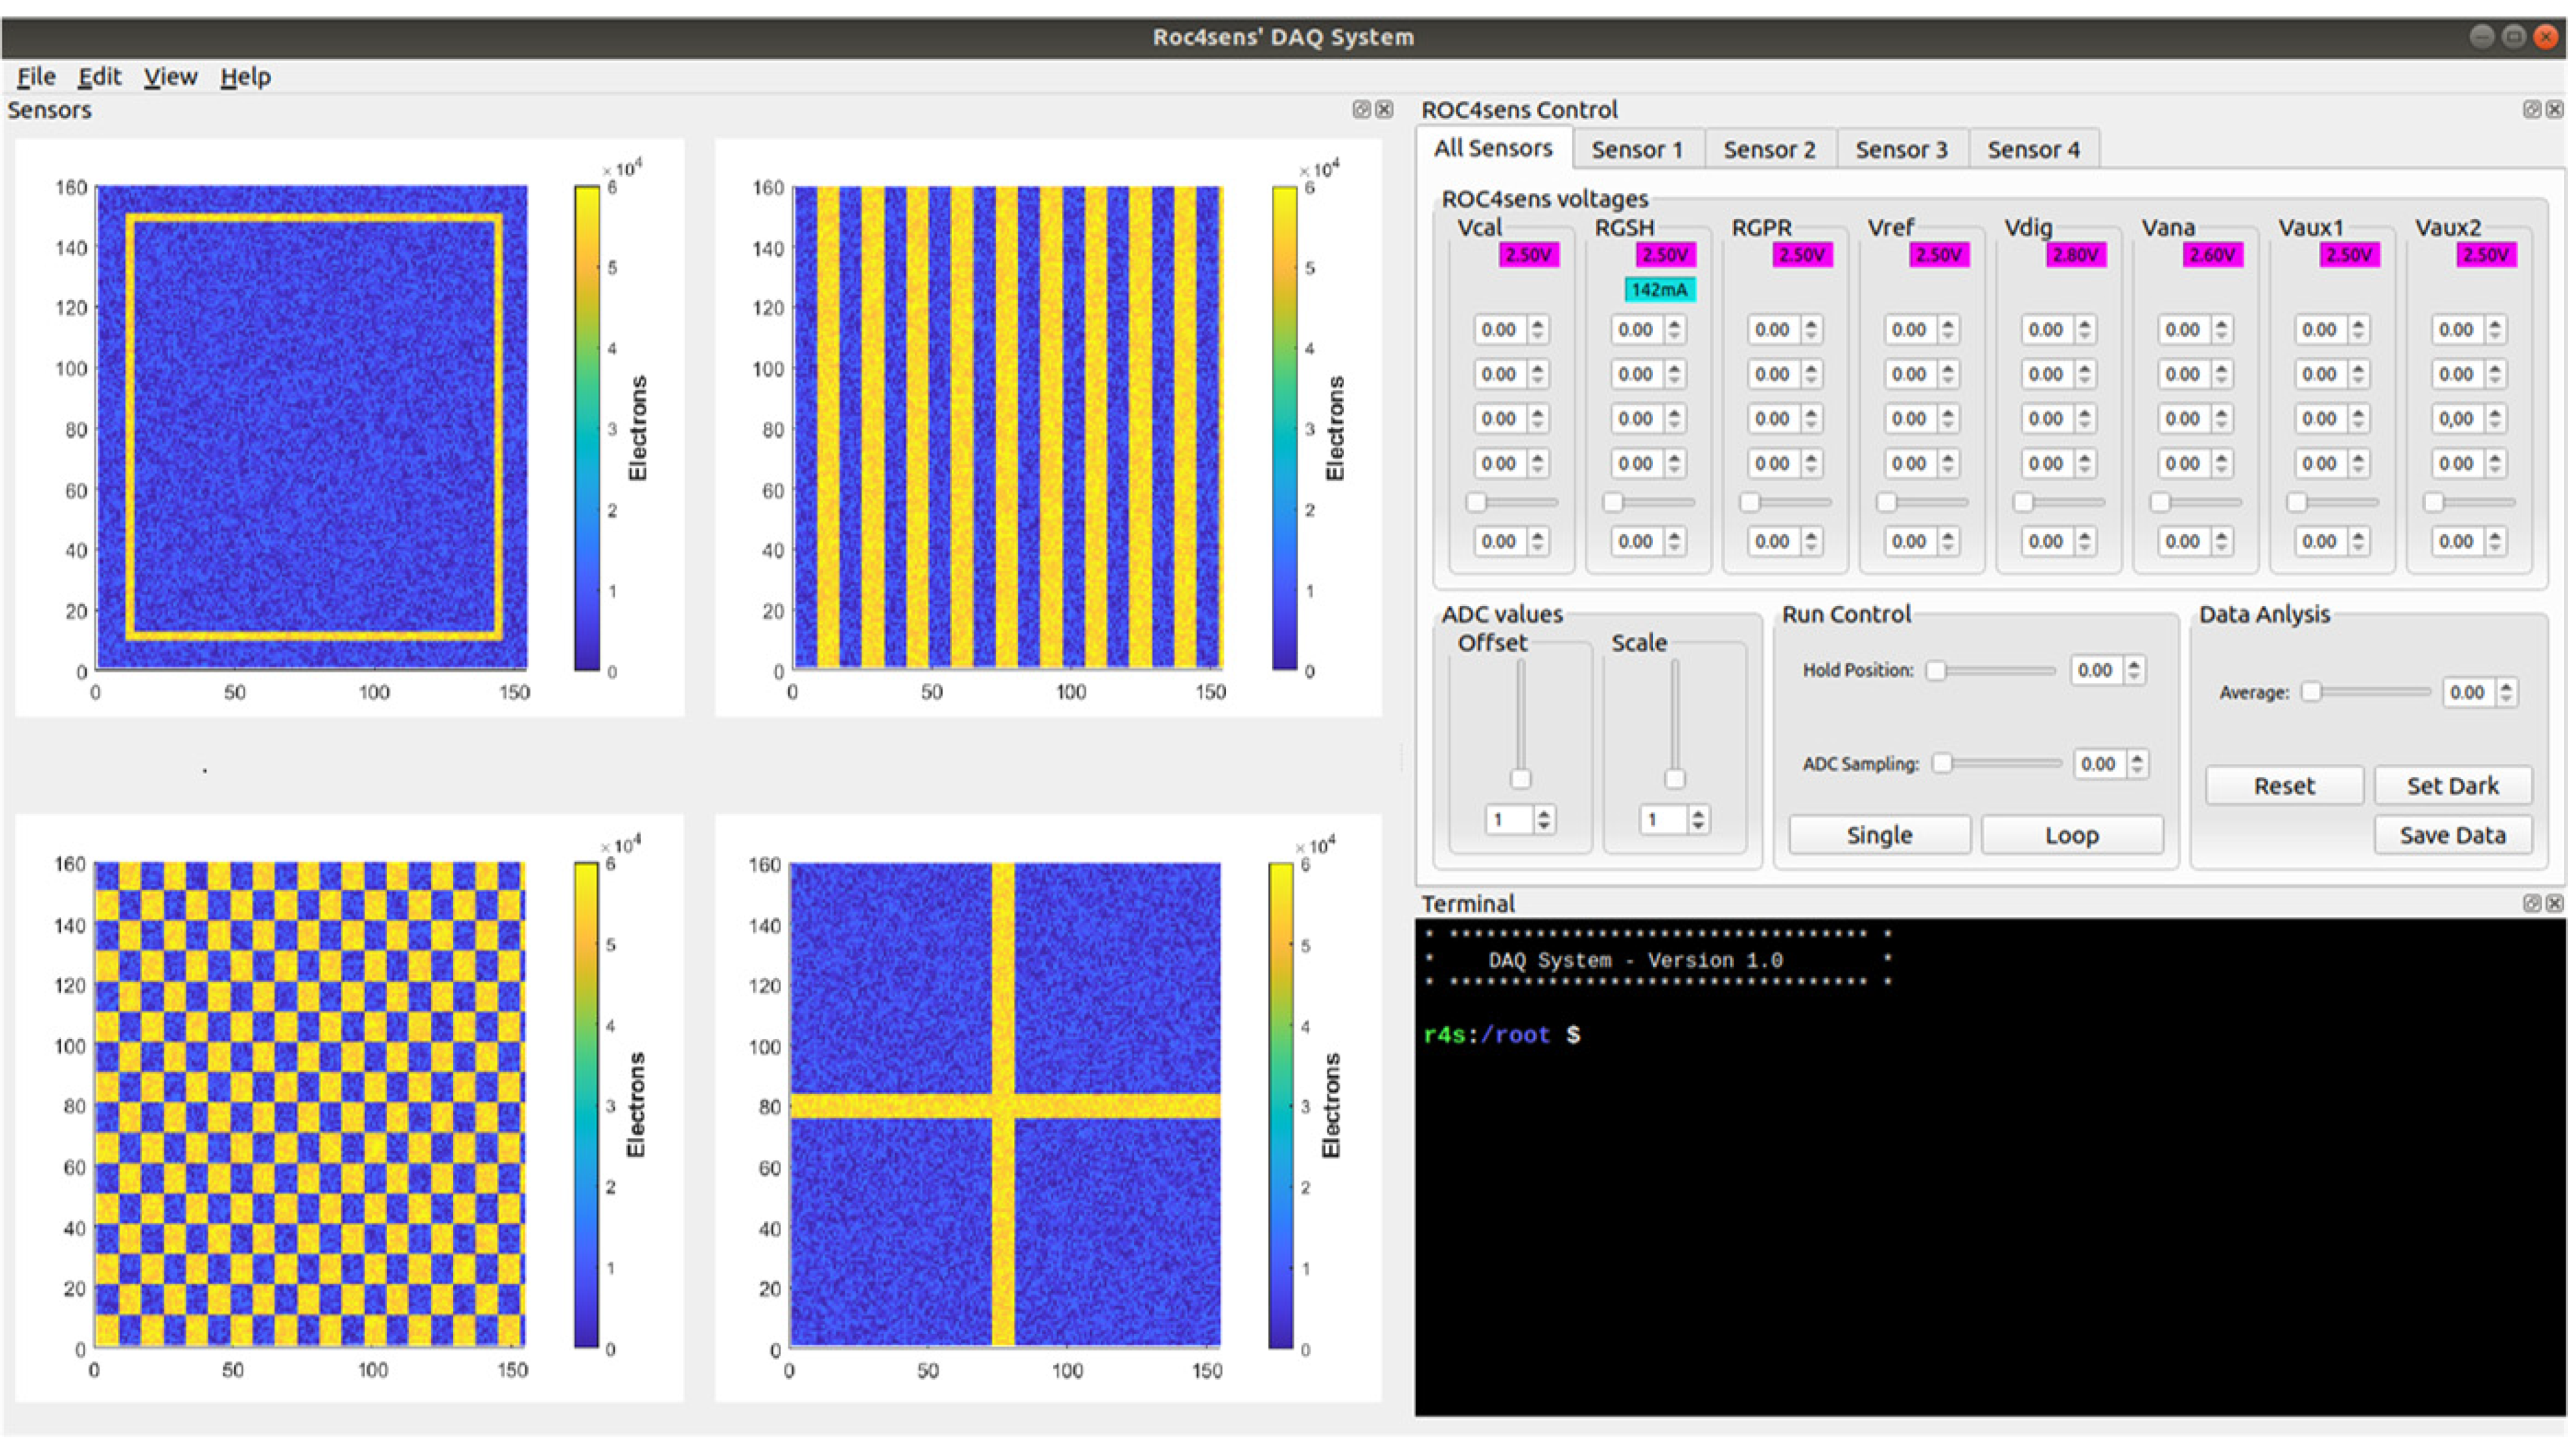This screenshot has width=2568, height=1456.
Task: Switch to the Sensor 4 tab
Action: point(2033,150)
